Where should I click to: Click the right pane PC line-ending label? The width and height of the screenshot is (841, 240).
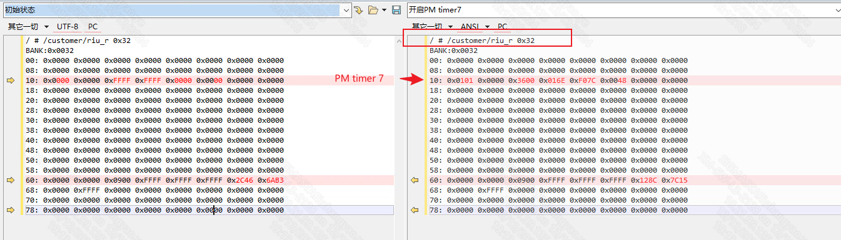(502, 27)
